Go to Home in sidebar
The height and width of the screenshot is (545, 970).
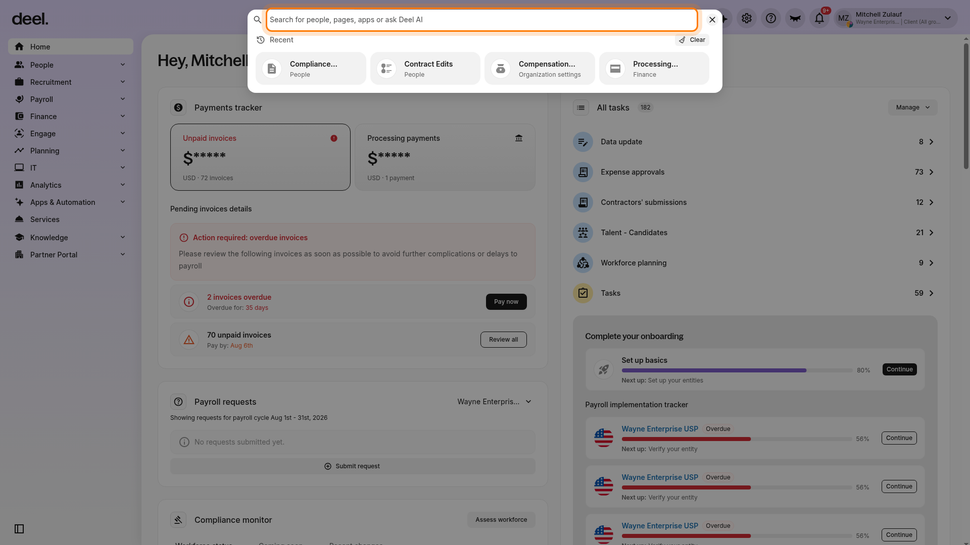click(71, 47)
